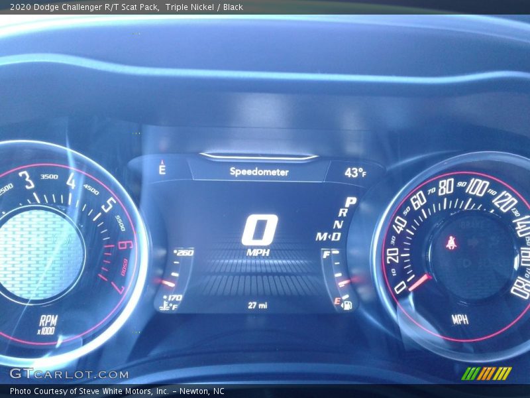Click the fuel pump icon
The image size is (530, 398).
348,305
